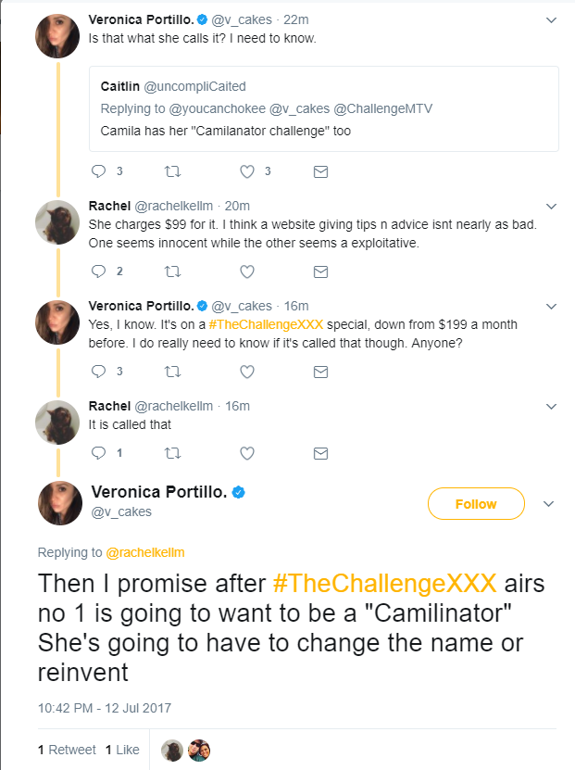Like Rachel's "It is called that" tweet
The height and width of the screenshot is (770, 575).
(x=247, y=453)
